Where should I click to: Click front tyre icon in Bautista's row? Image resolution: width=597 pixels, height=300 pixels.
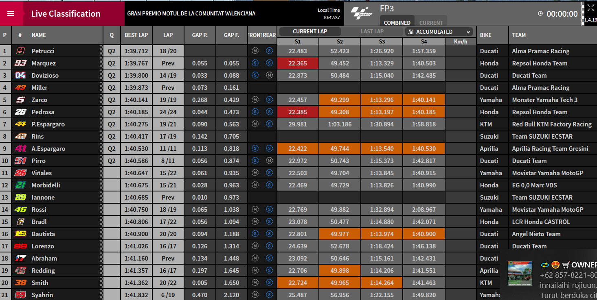point(255,234)
